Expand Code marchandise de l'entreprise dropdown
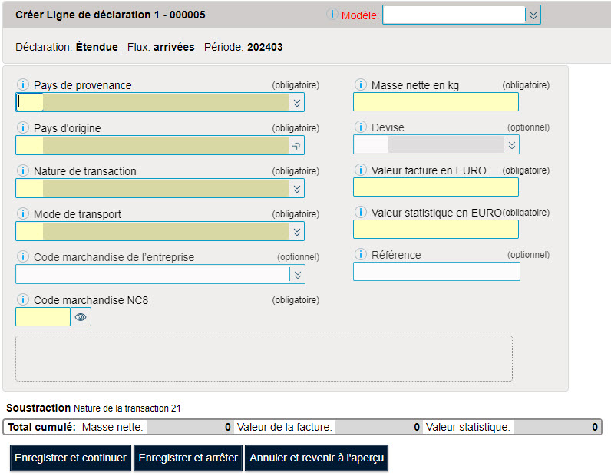 pyautogui.click(x=298, y=274)
